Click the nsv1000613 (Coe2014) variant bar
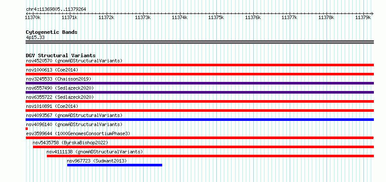This screenshot has width=386, height=182. pos(200,74)
